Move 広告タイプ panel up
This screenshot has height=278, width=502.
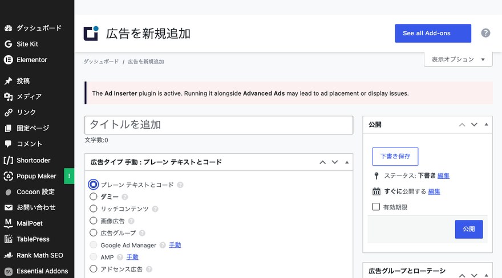click(322, 162)
